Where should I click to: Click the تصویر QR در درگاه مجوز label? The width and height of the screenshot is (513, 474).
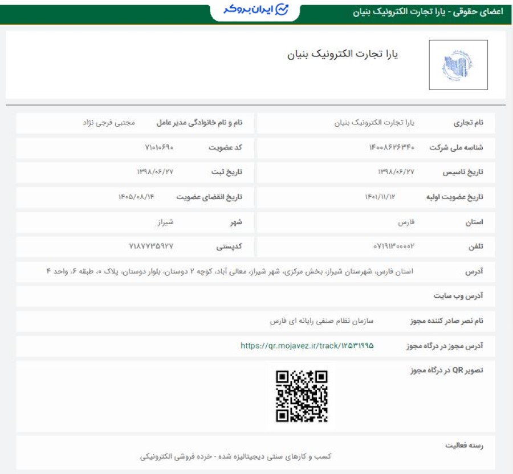[x=446, y=370]
